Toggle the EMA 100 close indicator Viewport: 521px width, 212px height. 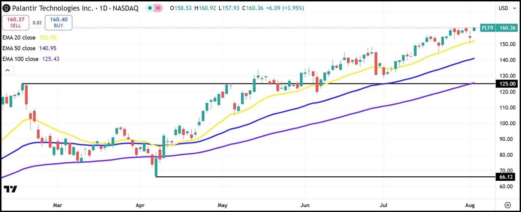(20, 59)
